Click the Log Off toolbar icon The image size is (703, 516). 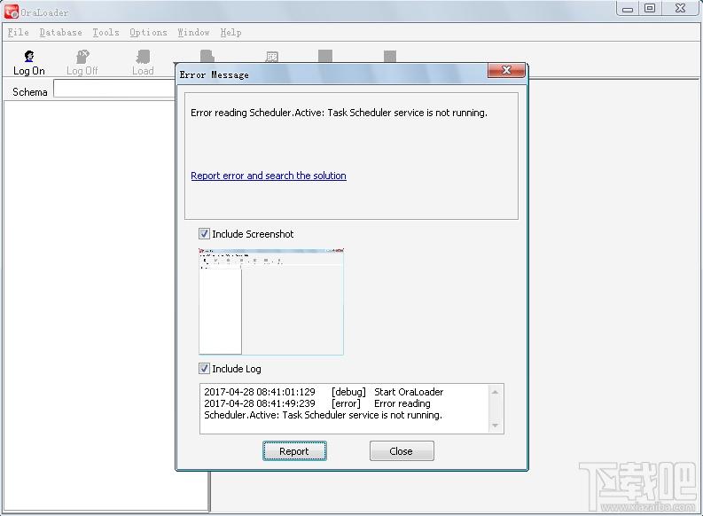click(x=82, y=62)
